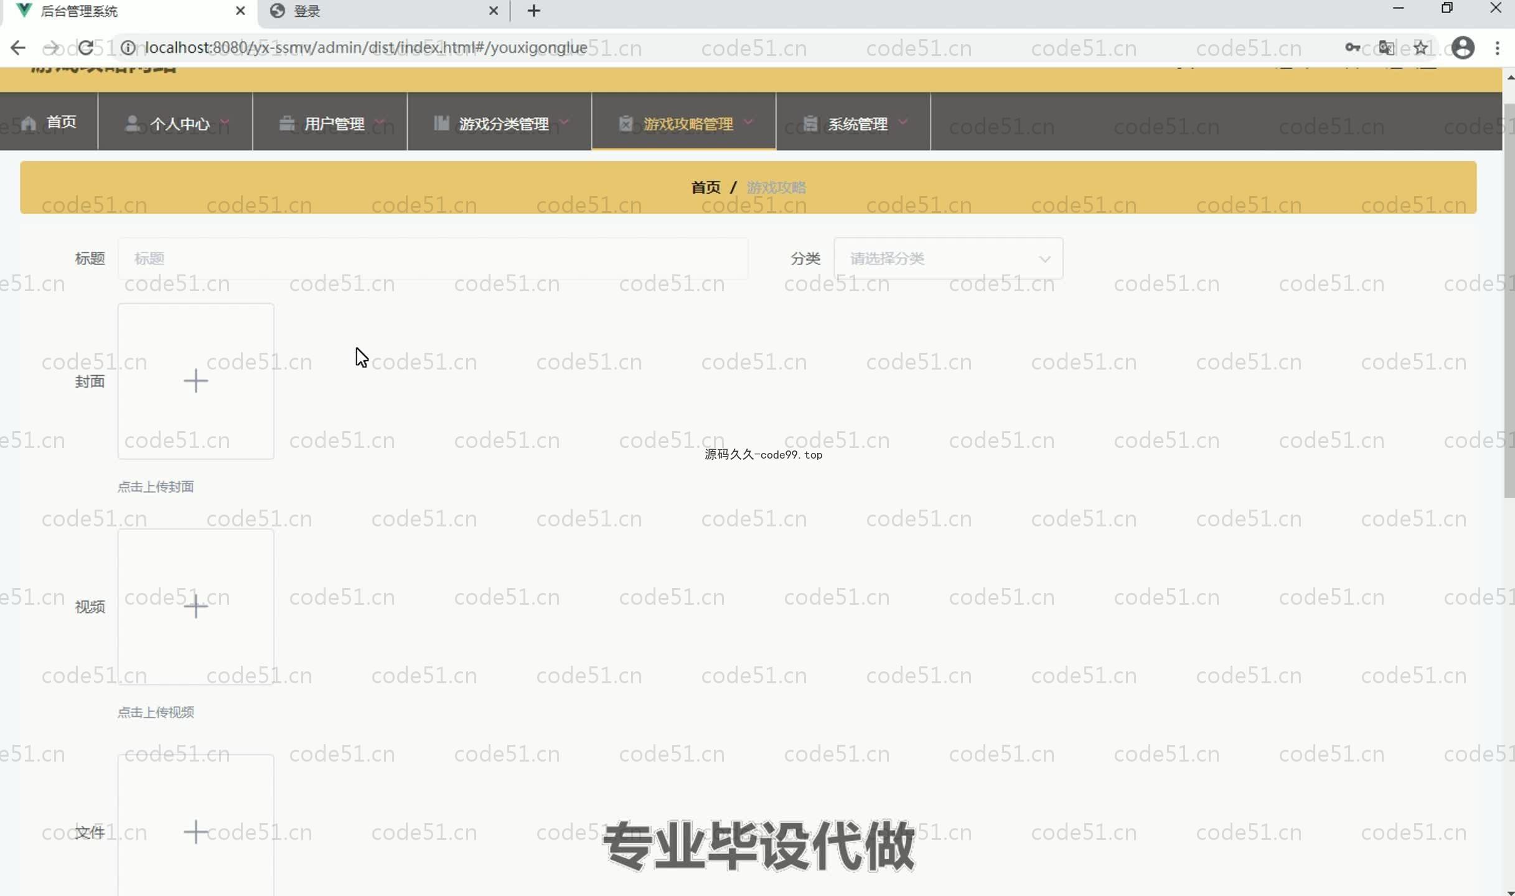Image resolution: width=1515 pixels, height=896 pixels.
Task: Click the icon beside 游戏攻略管理
Action: tap(626, 123)
